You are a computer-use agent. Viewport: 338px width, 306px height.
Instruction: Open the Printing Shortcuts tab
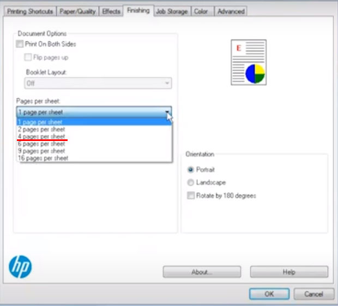tap(31, 11)
